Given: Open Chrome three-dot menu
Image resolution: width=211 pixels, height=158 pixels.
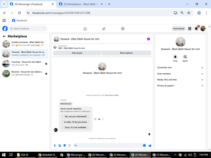Looking at the screenshot, I should [206, 13].
